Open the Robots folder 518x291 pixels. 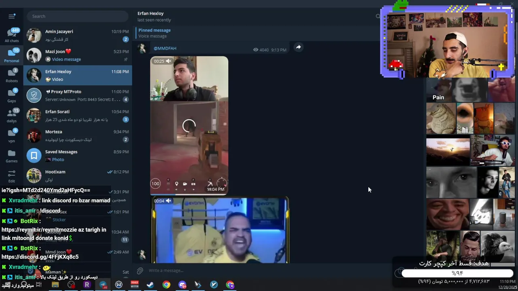pos(12,76)
